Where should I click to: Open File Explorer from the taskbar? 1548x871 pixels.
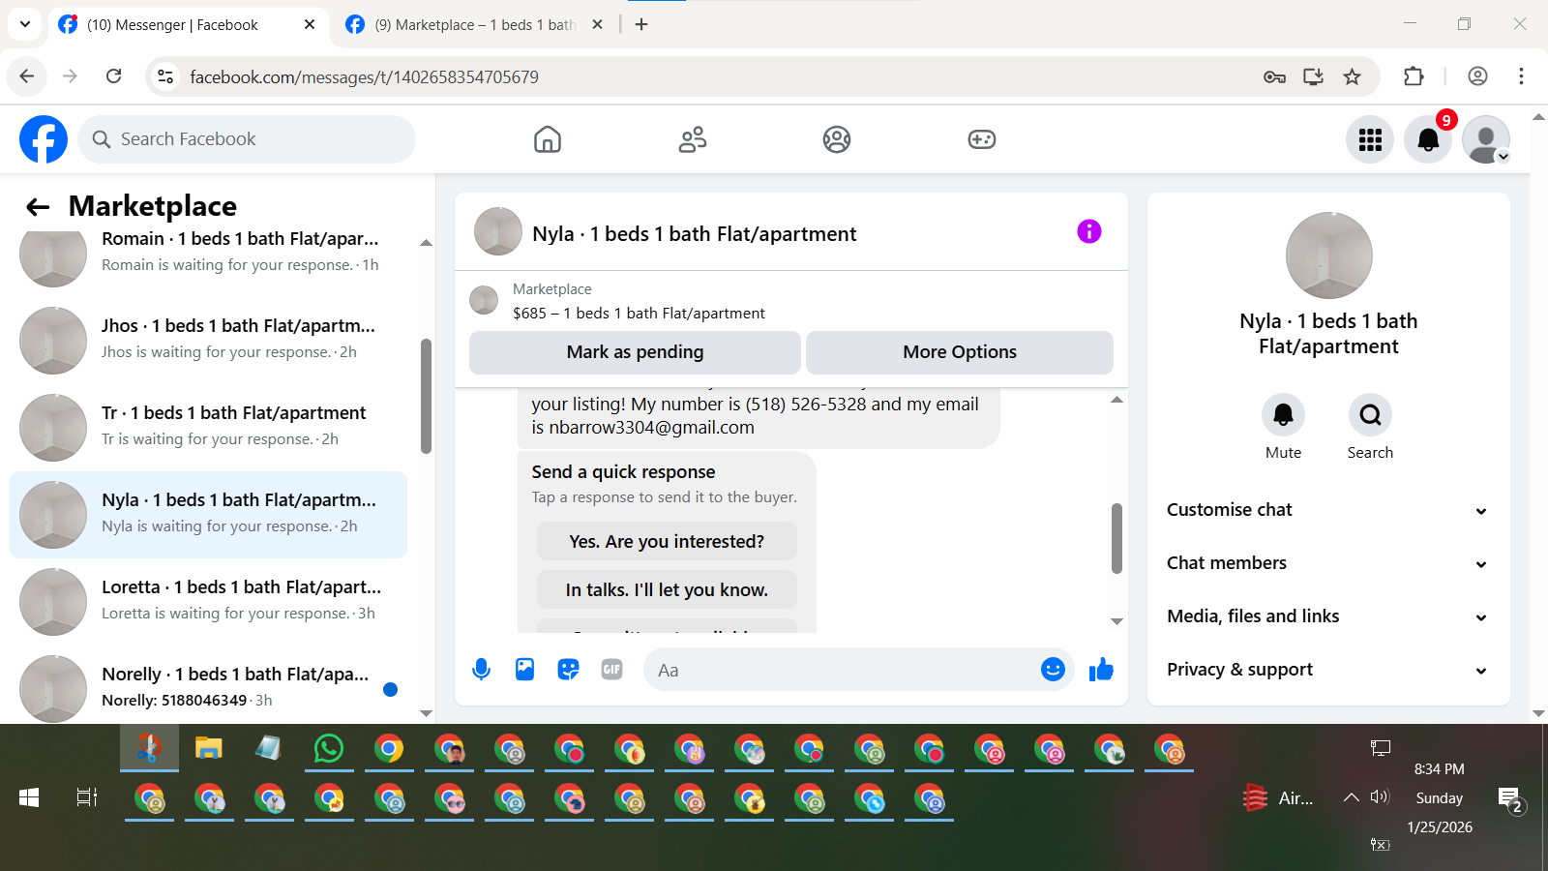pyautogui.click(x=209, y=748)
